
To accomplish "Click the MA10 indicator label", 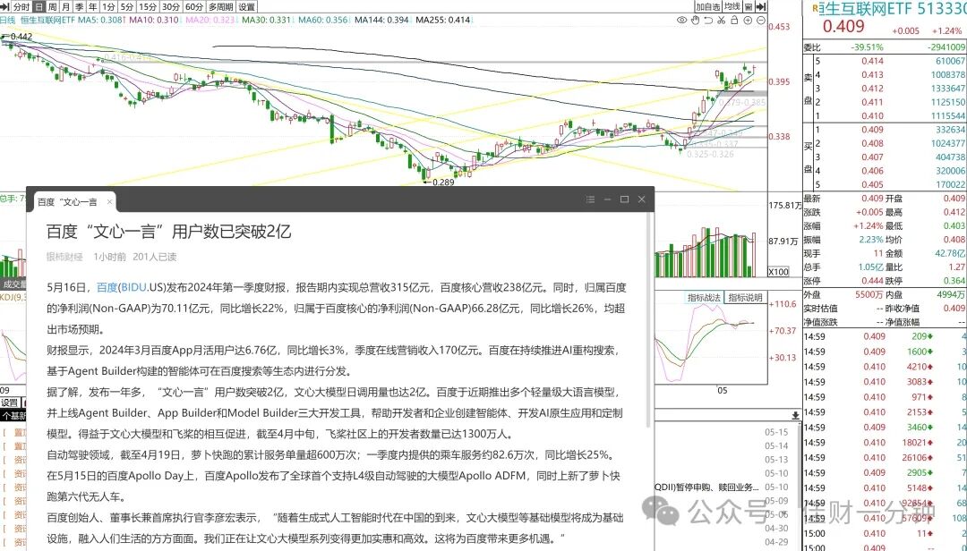I will pyautogui.click(x=154, y=21).
